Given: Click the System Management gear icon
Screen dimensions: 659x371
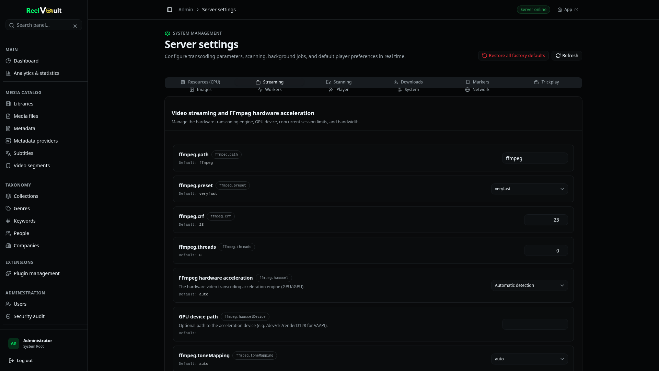Looking at the screenshot, I should tap(167, 33).
